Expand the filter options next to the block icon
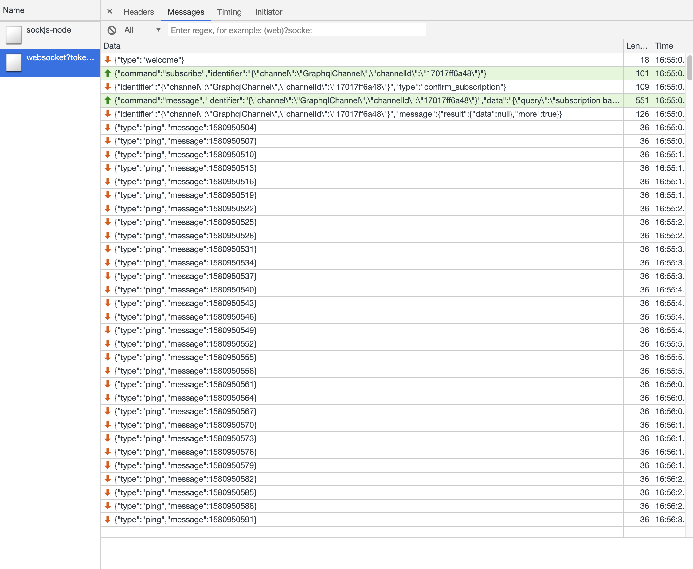 coord(158,30)
